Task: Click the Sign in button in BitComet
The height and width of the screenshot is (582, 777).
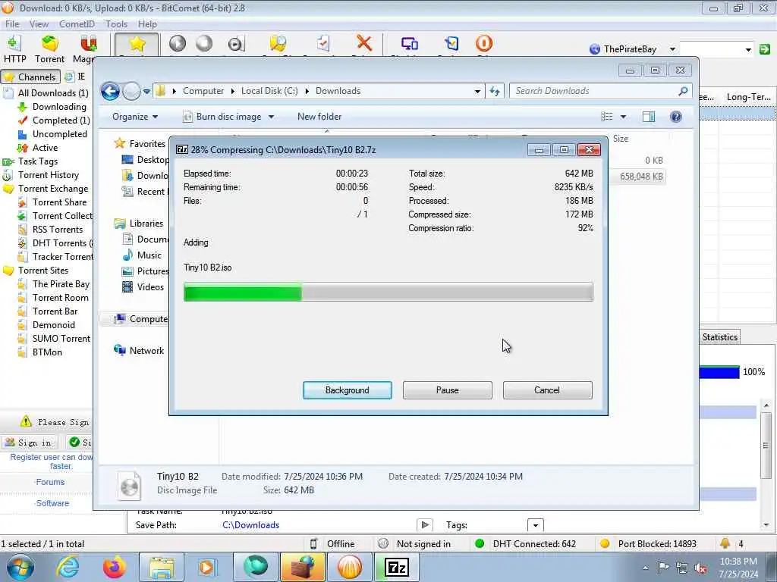Action: (x=29, y=443)
